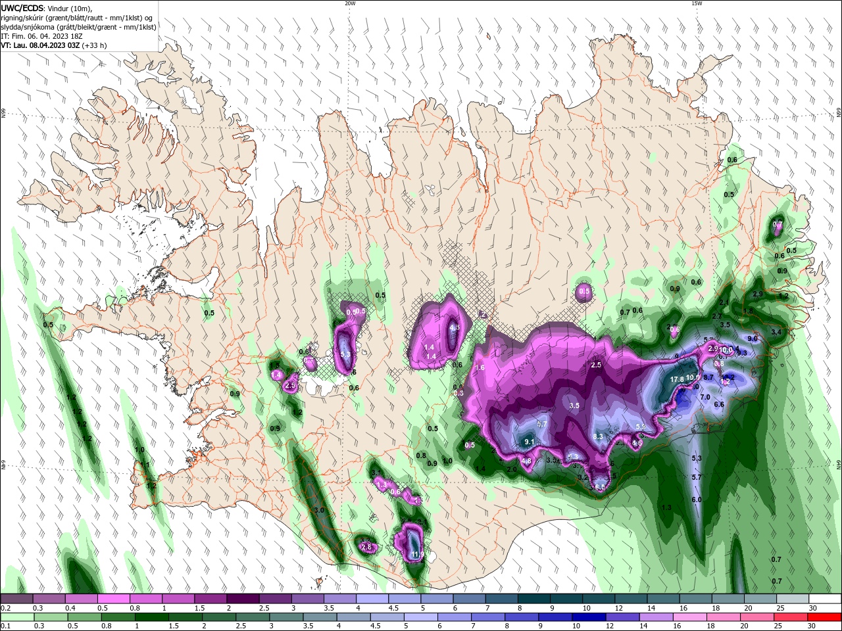Click the '17.8' precipitation value on the map
842x631 pixels.
[677, 380]
